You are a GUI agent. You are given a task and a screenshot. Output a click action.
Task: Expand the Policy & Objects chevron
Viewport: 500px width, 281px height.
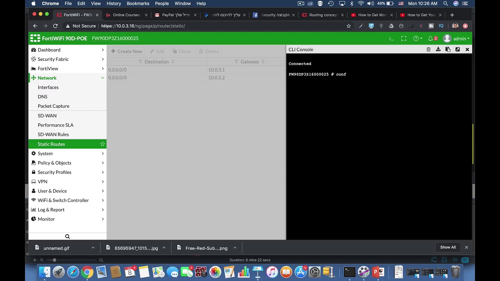click(x=103, y=163)
